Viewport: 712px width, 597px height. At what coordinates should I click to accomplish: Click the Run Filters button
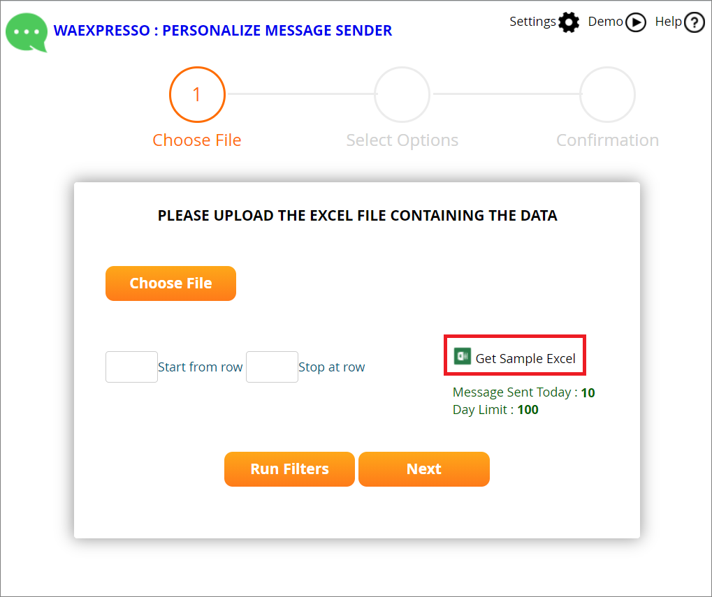tap(289, 469)
